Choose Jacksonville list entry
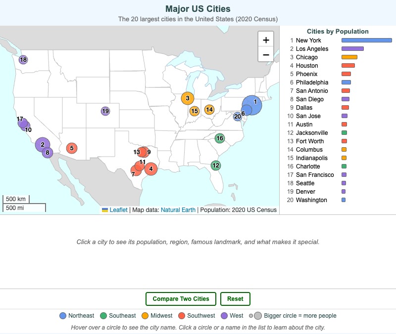This screenshot has height=334, width=396. pyautogui.click(x=340, y=132)
